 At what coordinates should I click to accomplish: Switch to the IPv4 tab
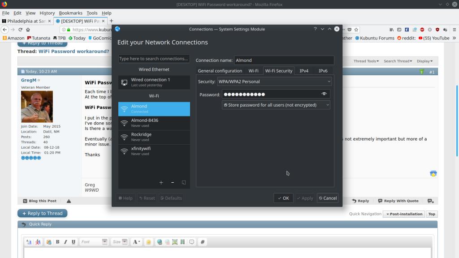tap(304, 71)
